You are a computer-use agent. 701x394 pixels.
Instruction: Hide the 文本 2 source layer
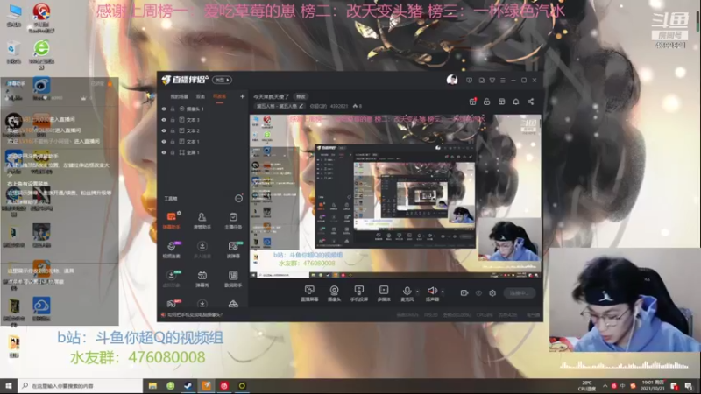[164, 130]
